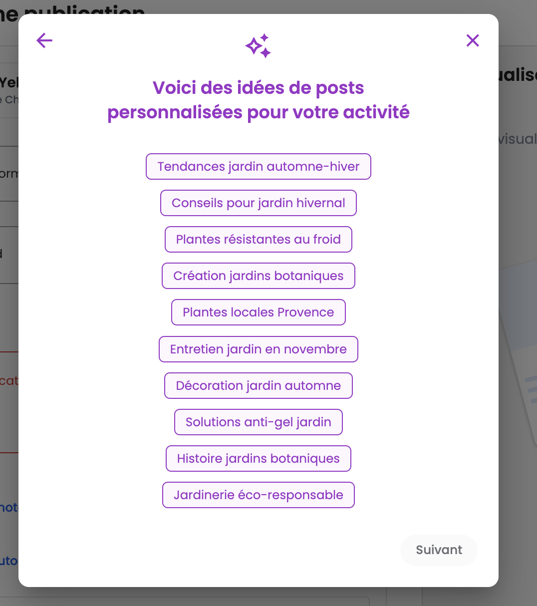Click the dimmed "visual" text behind the dialog
537x606 pixels.
point(517,139)
